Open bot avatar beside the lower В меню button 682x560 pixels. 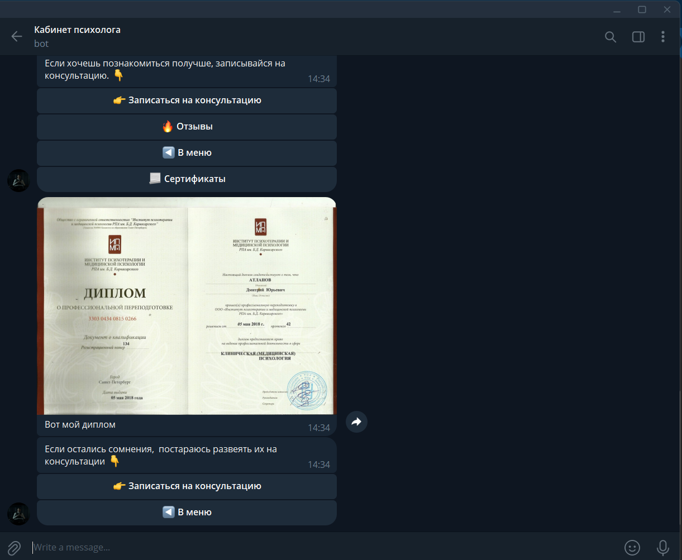coord(18,514)
